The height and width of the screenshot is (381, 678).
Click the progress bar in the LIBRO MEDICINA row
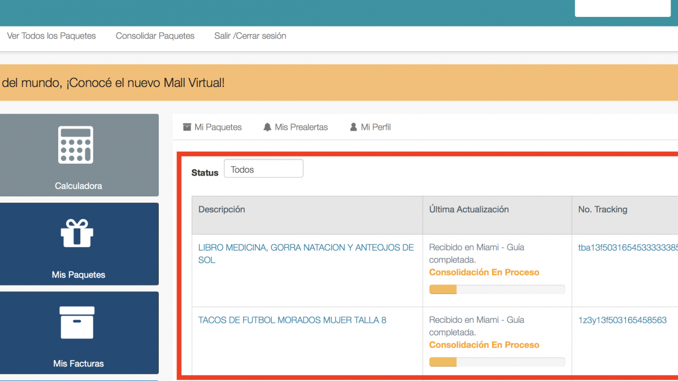tap(497, 290)
